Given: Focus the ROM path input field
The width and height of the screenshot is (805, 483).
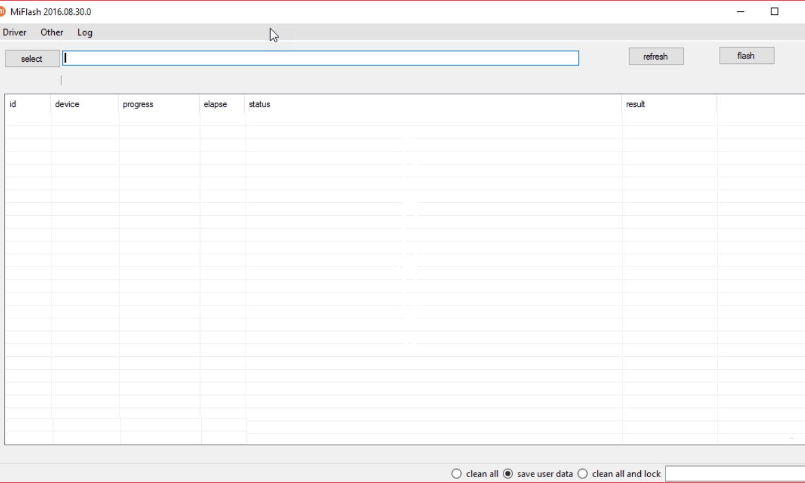Looking at the screenshot, I should pos(320,58).
